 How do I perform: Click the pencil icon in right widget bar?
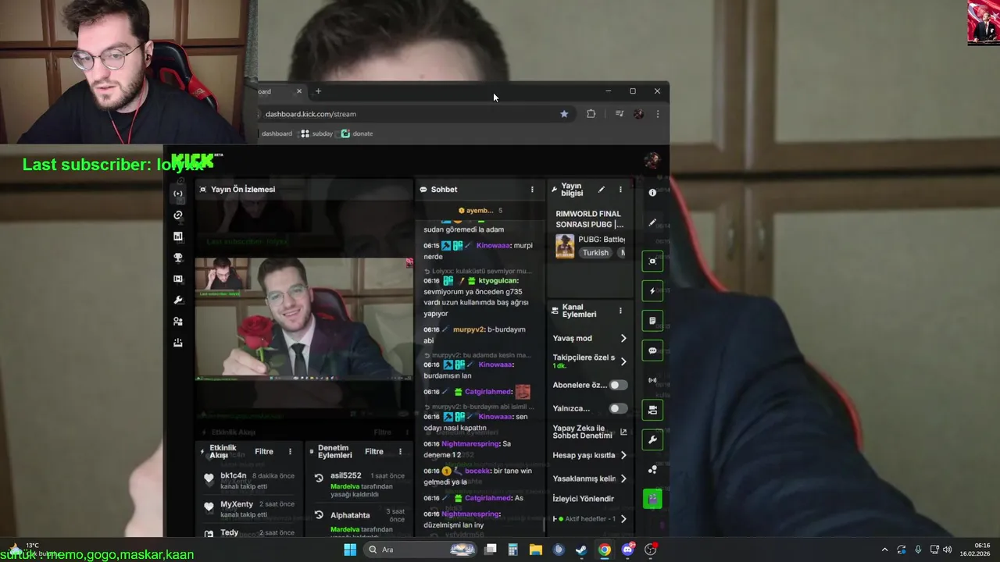(x=652, y=222)
